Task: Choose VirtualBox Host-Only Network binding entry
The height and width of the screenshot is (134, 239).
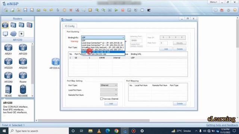Action: (x=103, y=47)
